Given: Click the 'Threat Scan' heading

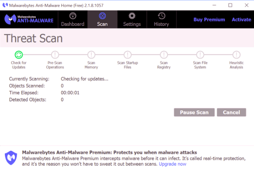Looking at the screenshot, I should (x=33, y=38).
